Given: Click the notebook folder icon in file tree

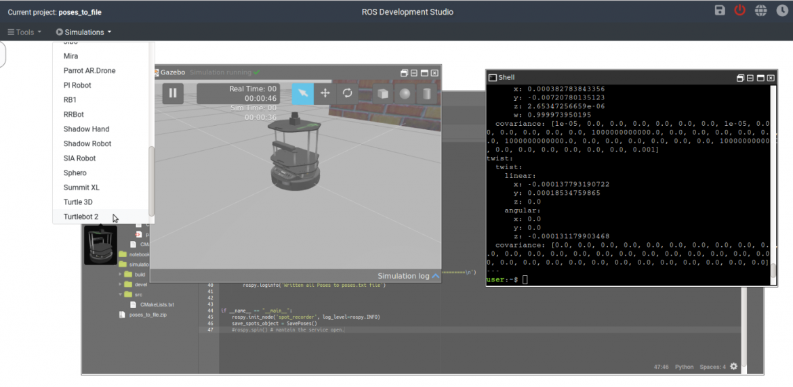Looking at the screenshot, I should (123, 254).
